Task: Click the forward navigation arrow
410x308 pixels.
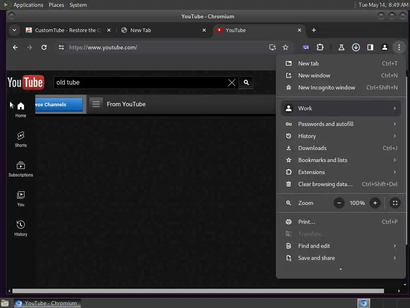Action: (30, 47)
